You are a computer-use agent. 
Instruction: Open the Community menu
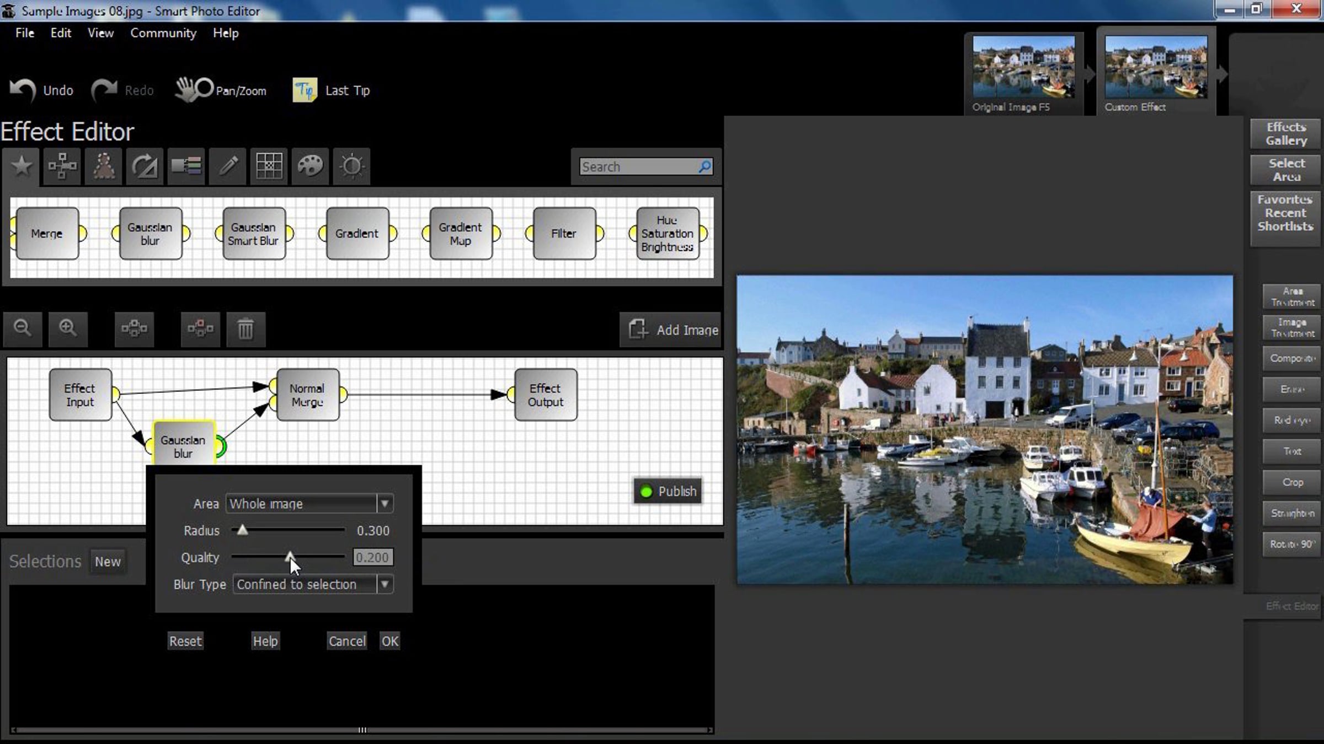(x=163, y=33)
